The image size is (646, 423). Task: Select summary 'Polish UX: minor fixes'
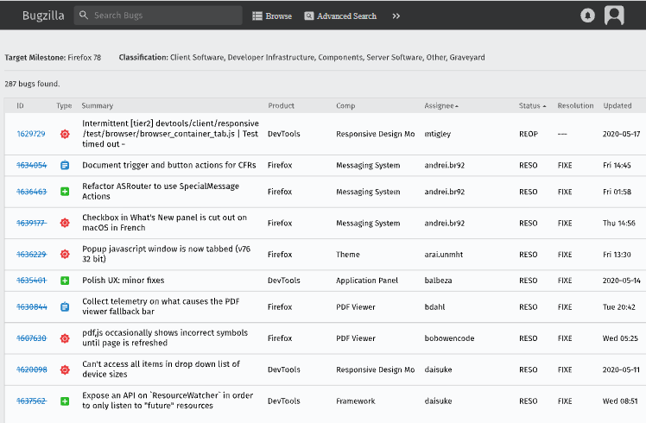[123, 281]
